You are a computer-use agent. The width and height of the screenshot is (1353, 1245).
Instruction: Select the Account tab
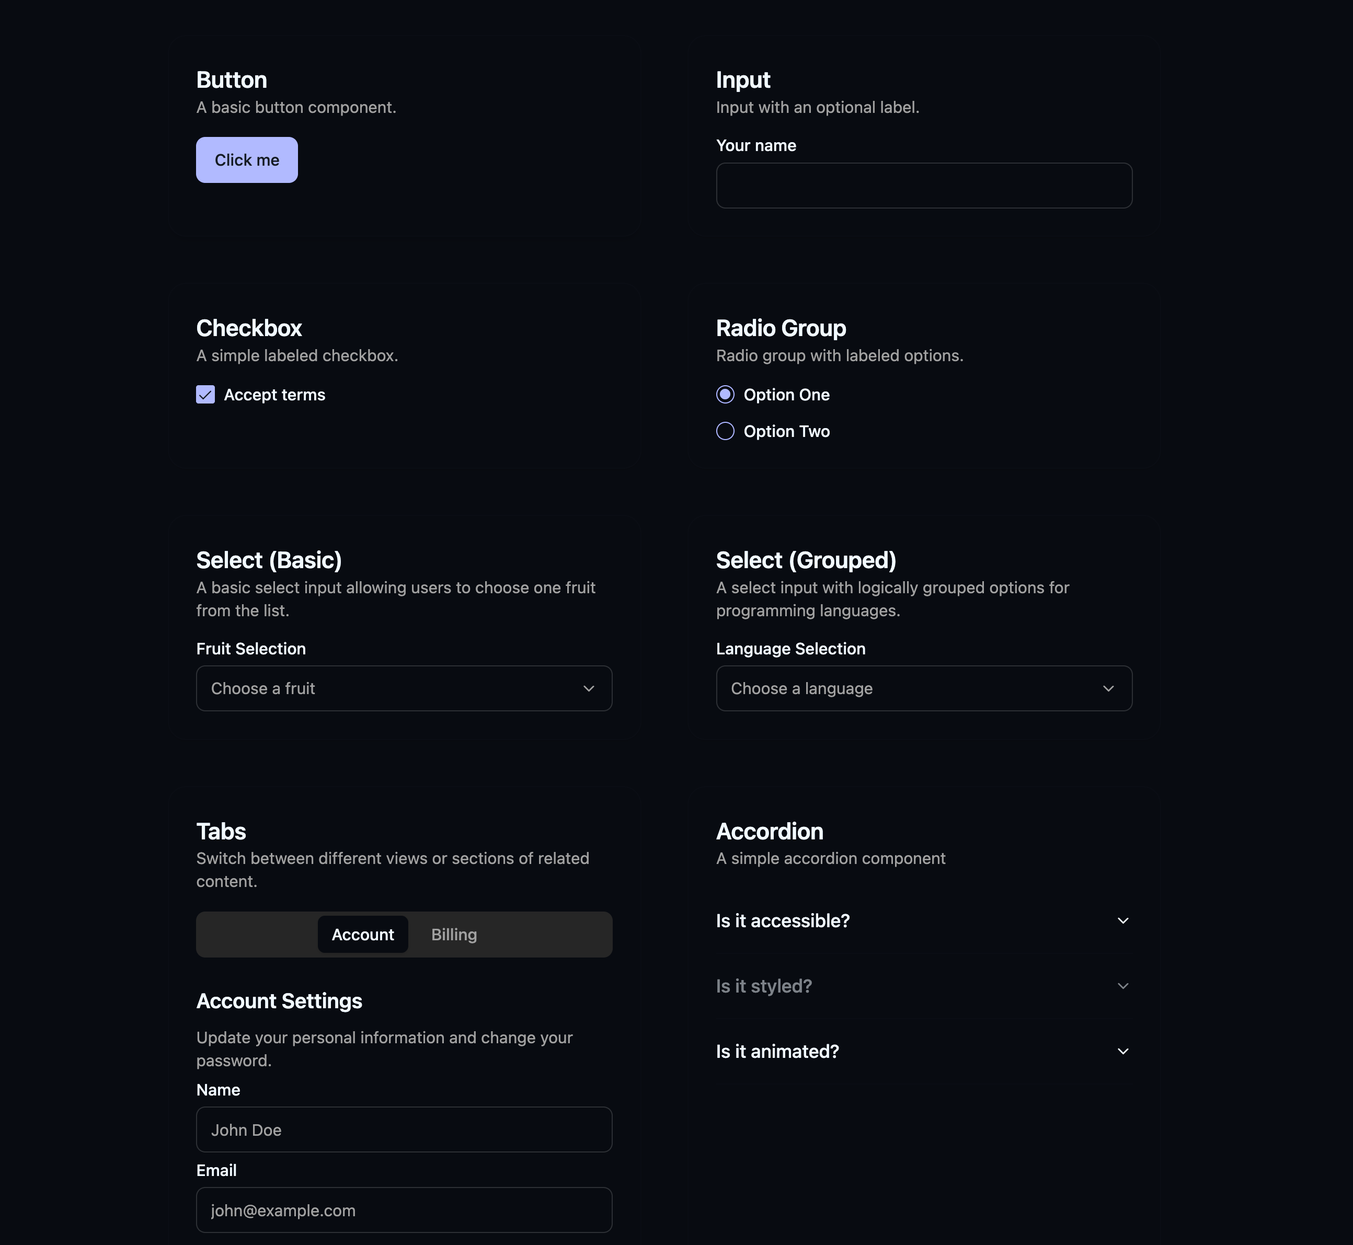pyautogui.click(x=362, y=935)
